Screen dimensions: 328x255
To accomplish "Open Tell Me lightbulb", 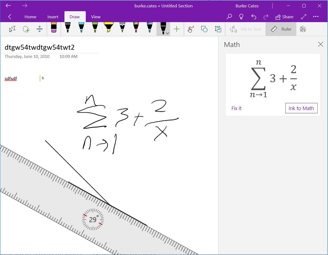I will 241,17.
